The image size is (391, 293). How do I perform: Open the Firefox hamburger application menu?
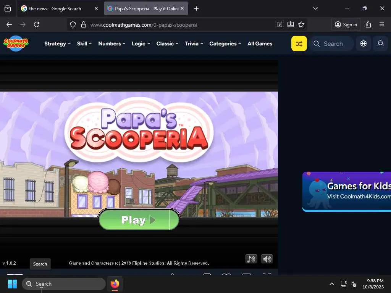pyautogui.click(x=382, y=24)
